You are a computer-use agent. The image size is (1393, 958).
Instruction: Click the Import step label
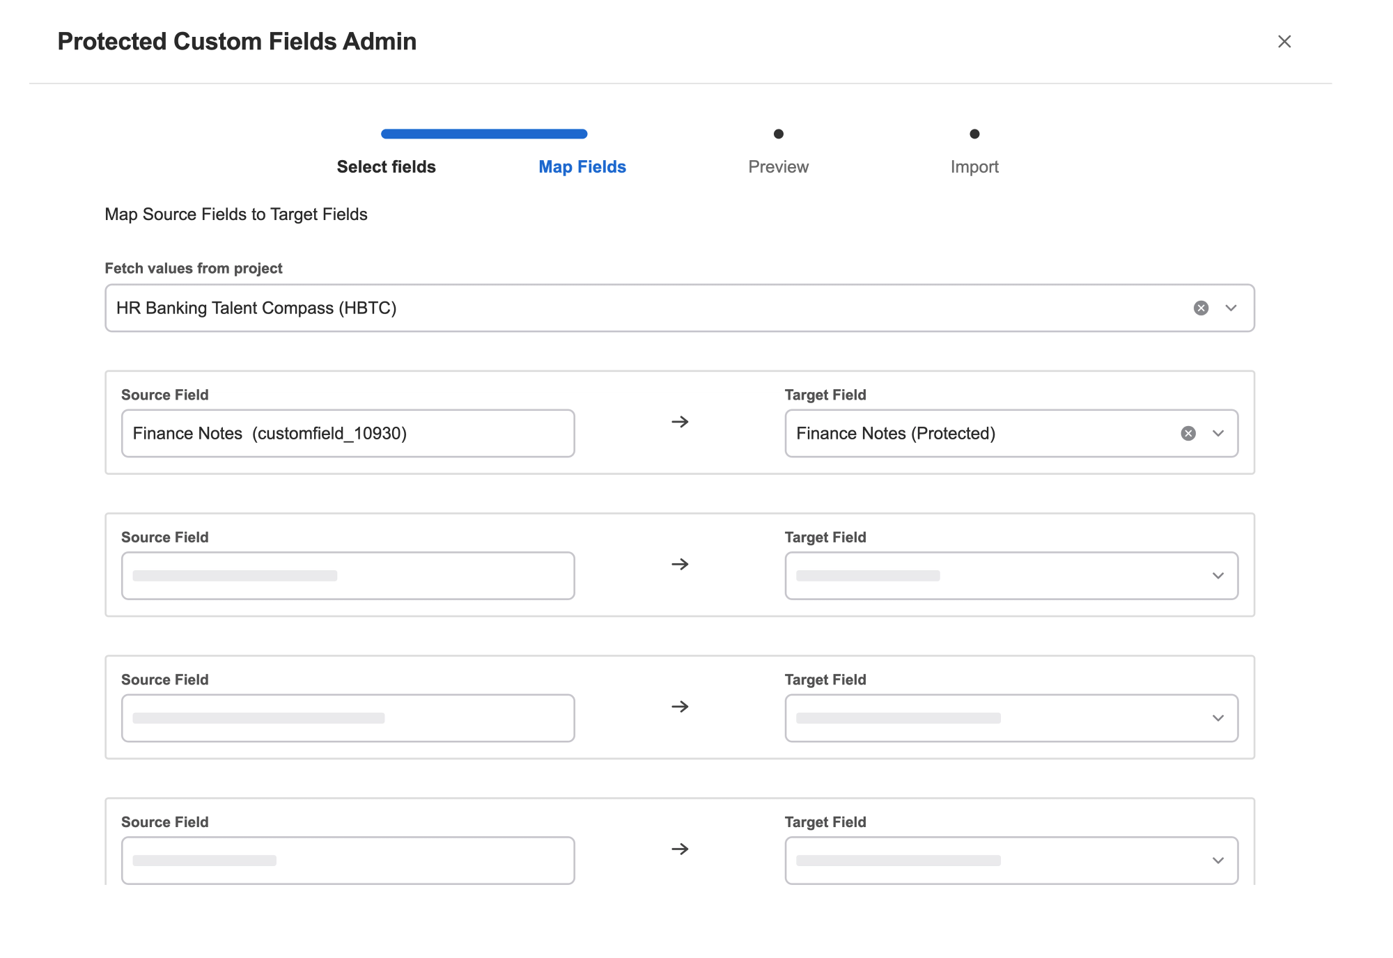974,167
